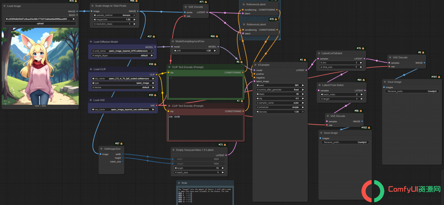Collapse the Empty HunyuanVideo 1.0 Latent node
Image resolution: width=444 pixels, height=205 pixels.
click(174, 150)
